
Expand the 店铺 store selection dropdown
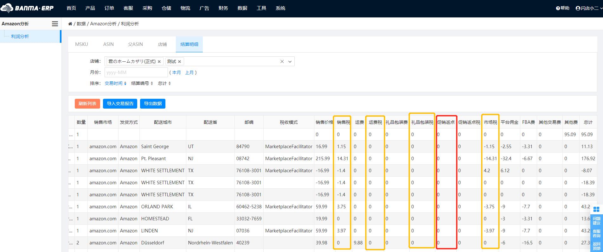click(x=290, y=61)
